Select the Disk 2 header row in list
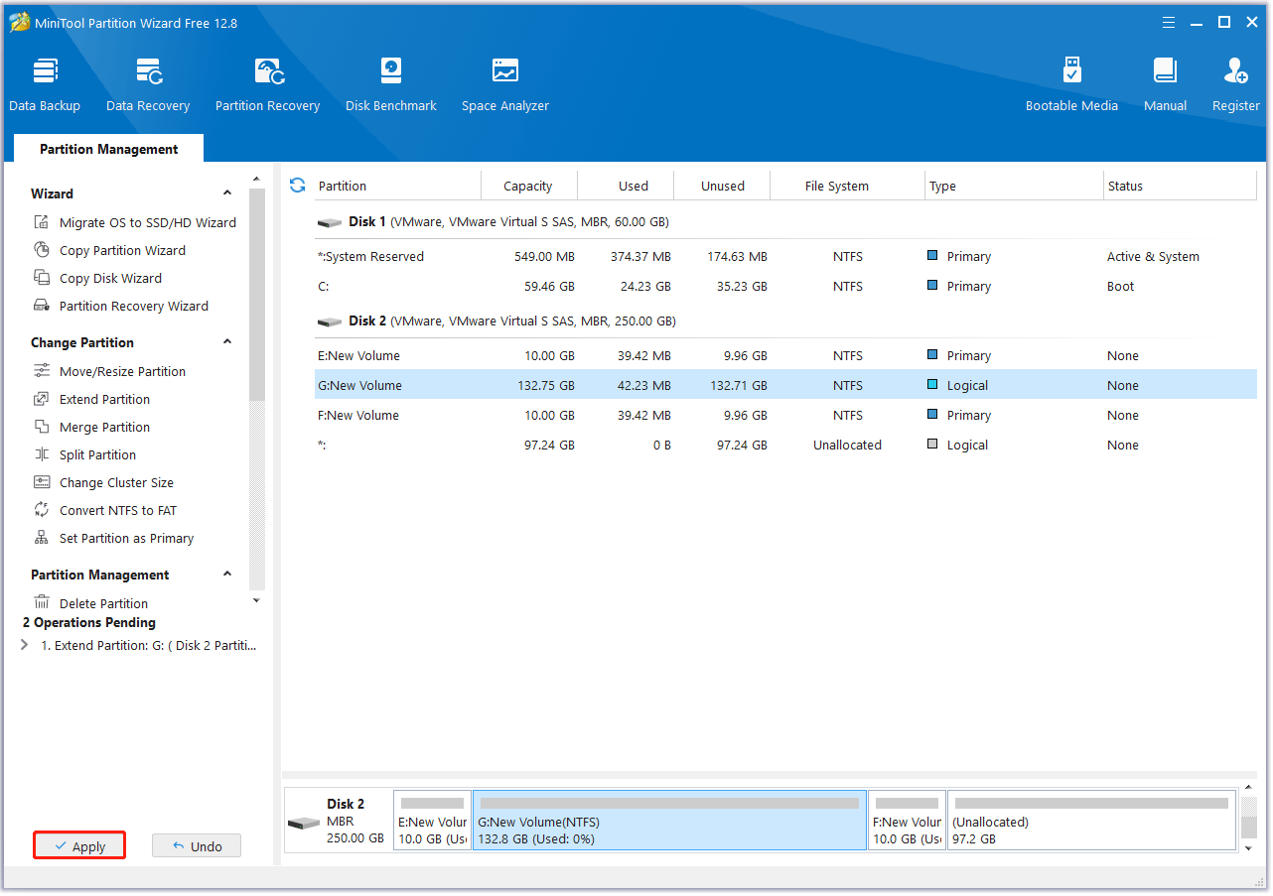This screenshot has height=896, width=1273. (785, 321)
